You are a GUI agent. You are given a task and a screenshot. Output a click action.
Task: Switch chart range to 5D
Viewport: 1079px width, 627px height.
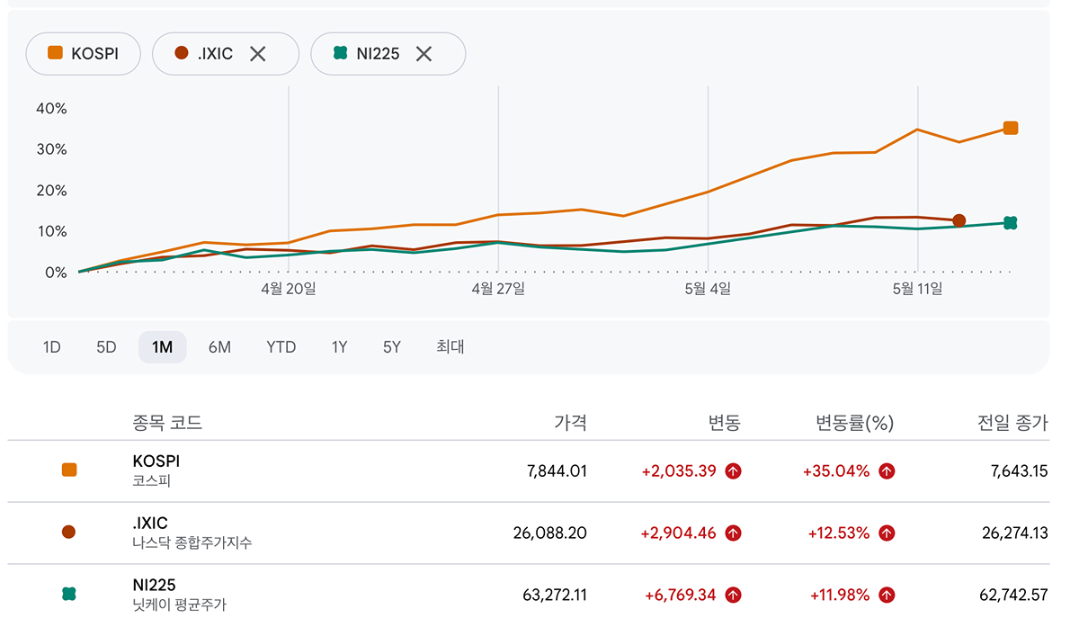(106, 347)
